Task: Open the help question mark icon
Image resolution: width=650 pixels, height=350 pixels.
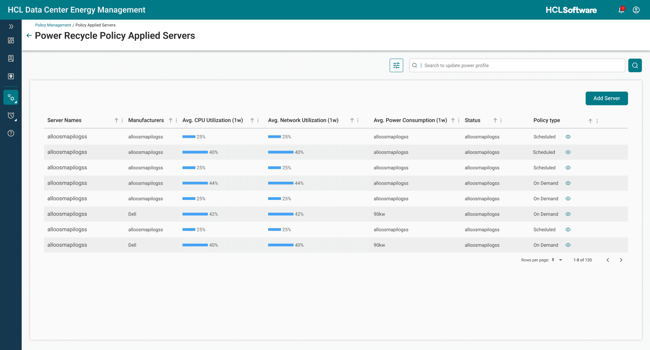Action: [x=11, y=133]
